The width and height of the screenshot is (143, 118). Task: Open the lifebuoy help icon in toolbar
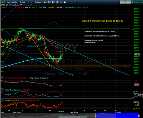point(45,2)
